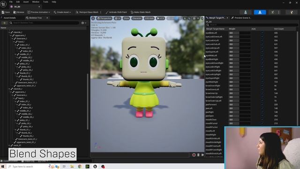Select the lowerarm_r bone row

click(22, 95)
